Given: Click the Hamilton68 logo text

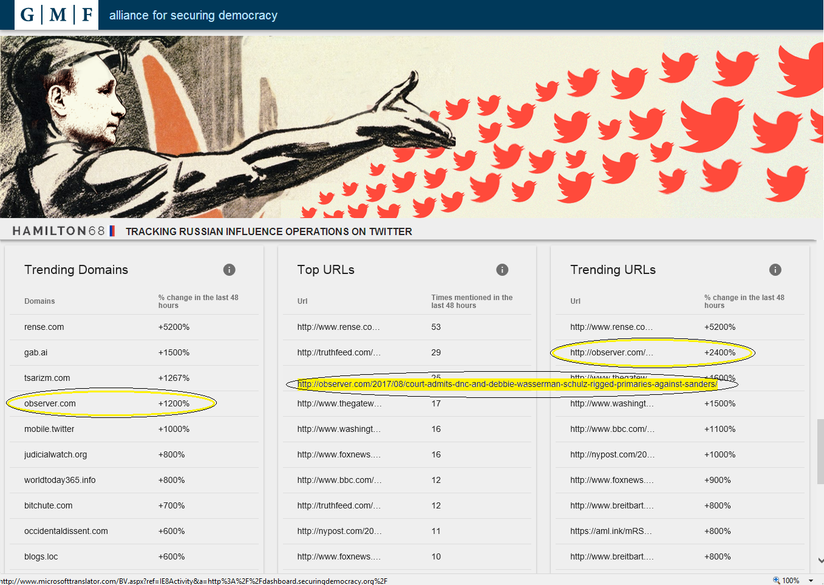Looking at the screenshot, I should (59, 231).
